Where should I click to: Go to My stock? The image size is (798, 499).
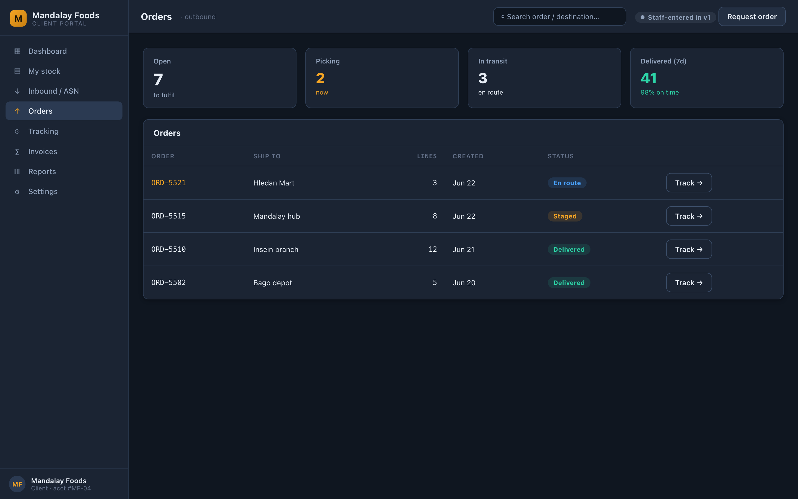tap(64, 71)
